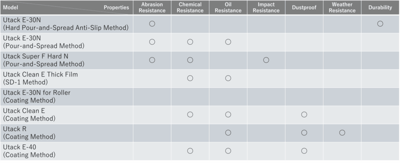Viewport: 400px width, 163px height.
Task: Select the Durability column header
Action: 380,7
